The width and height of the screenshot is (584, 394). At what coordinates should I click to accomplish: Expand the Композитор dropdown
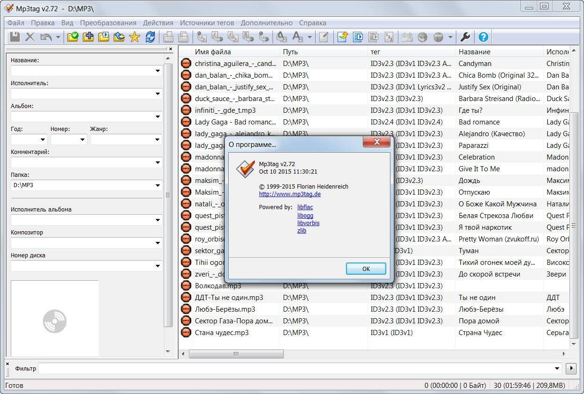(158, 243)
